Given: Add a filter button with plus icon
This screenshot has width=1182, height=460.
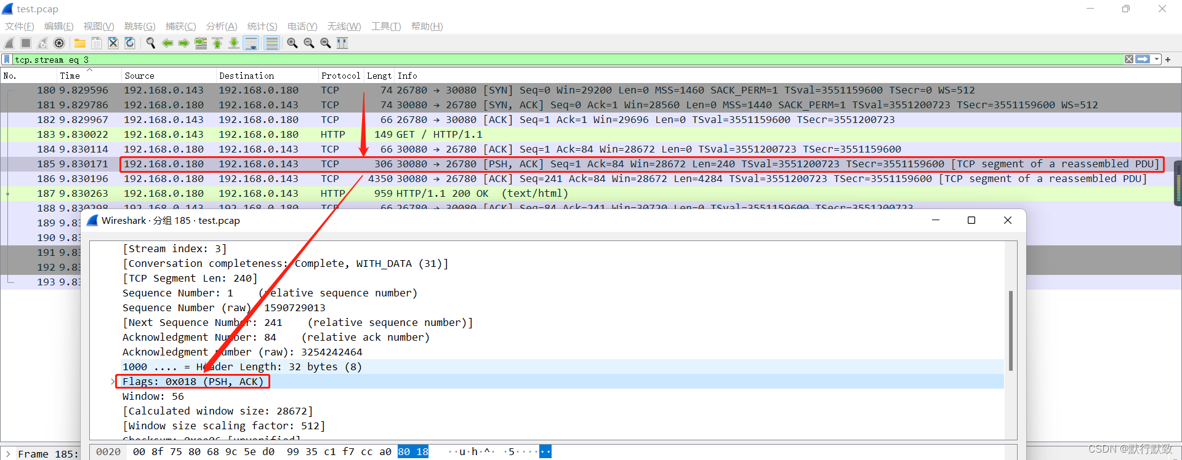Looking at the screenshot, I should pos(1168,60).
